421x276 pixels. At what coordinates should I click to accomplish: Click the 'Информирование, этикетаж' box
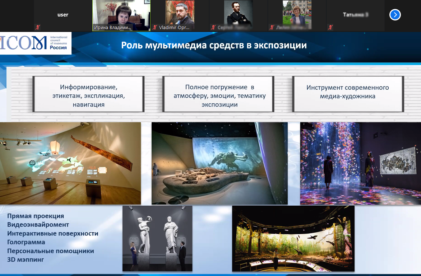tap(88, 94)
